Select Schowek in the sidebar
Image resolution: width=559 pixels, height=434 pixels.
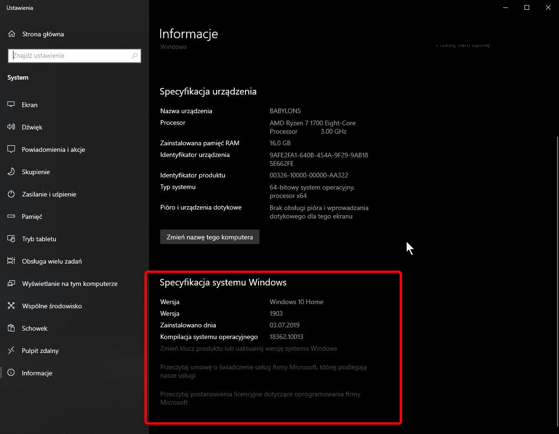point(34,328)
